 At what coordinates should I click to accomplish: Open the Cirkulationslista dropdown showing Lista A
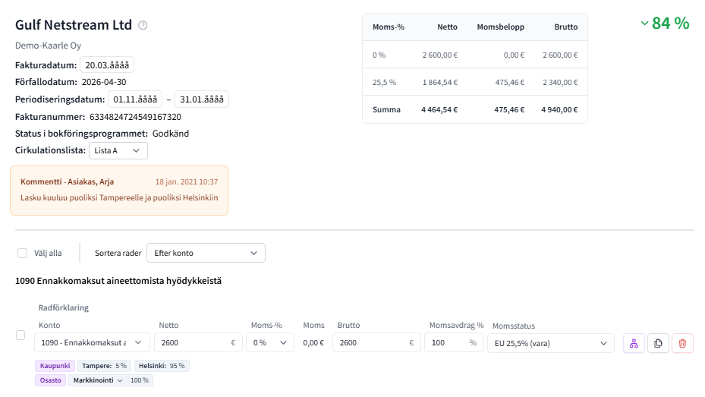[118, 150]
